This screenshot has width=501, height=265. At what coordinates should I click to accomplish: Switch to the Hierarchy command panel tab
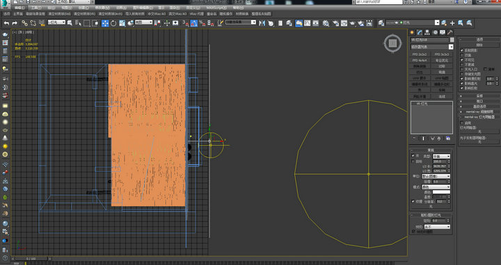coord(427,32)
